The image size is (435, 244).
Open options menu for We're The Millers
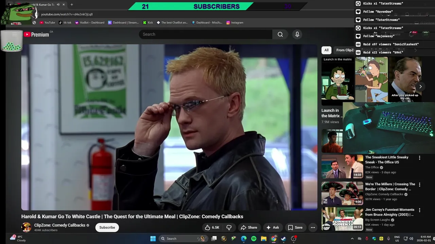[419, 185]
